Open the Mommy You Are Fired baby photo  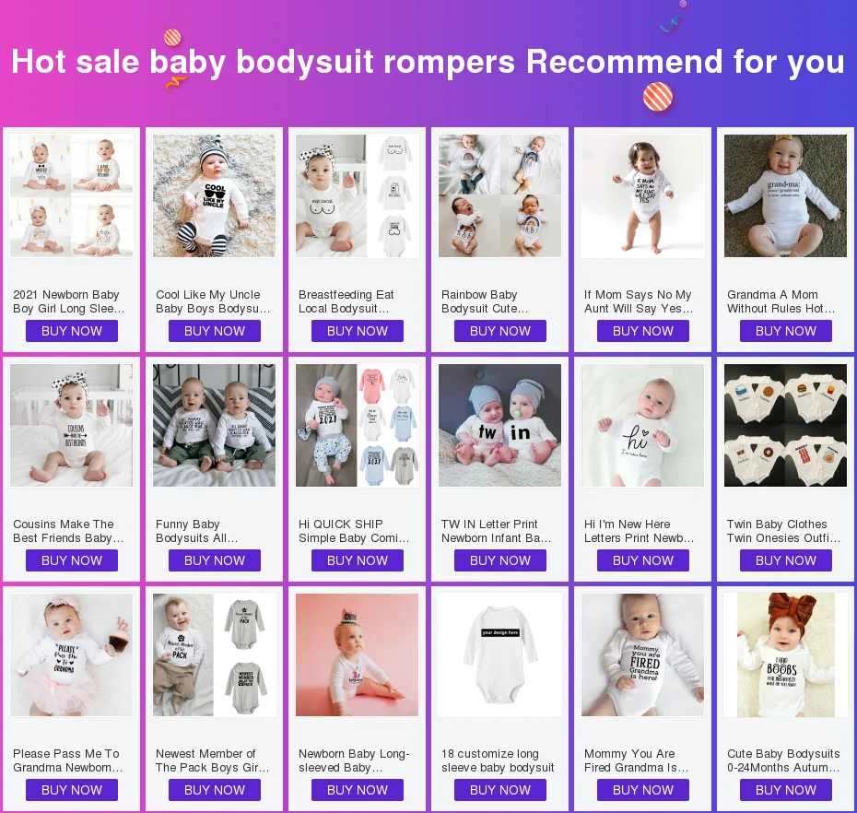[643, 655]
